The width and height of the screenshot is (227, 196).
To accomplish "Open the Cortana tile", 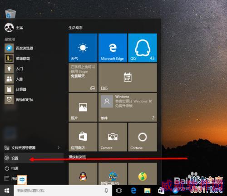I will (143, 137).
